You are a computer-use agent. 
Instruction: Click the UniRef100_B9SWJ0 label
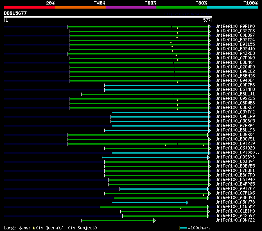point(235,49)
